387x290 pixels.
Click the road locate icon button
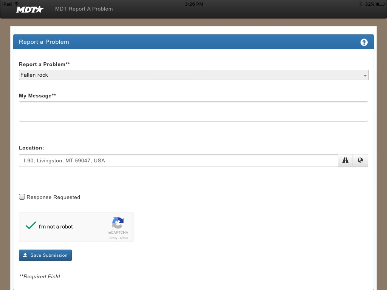coord(345,160)
